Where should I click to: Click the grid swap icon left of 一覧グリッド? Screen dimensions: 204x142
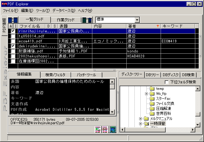[13, 20]
